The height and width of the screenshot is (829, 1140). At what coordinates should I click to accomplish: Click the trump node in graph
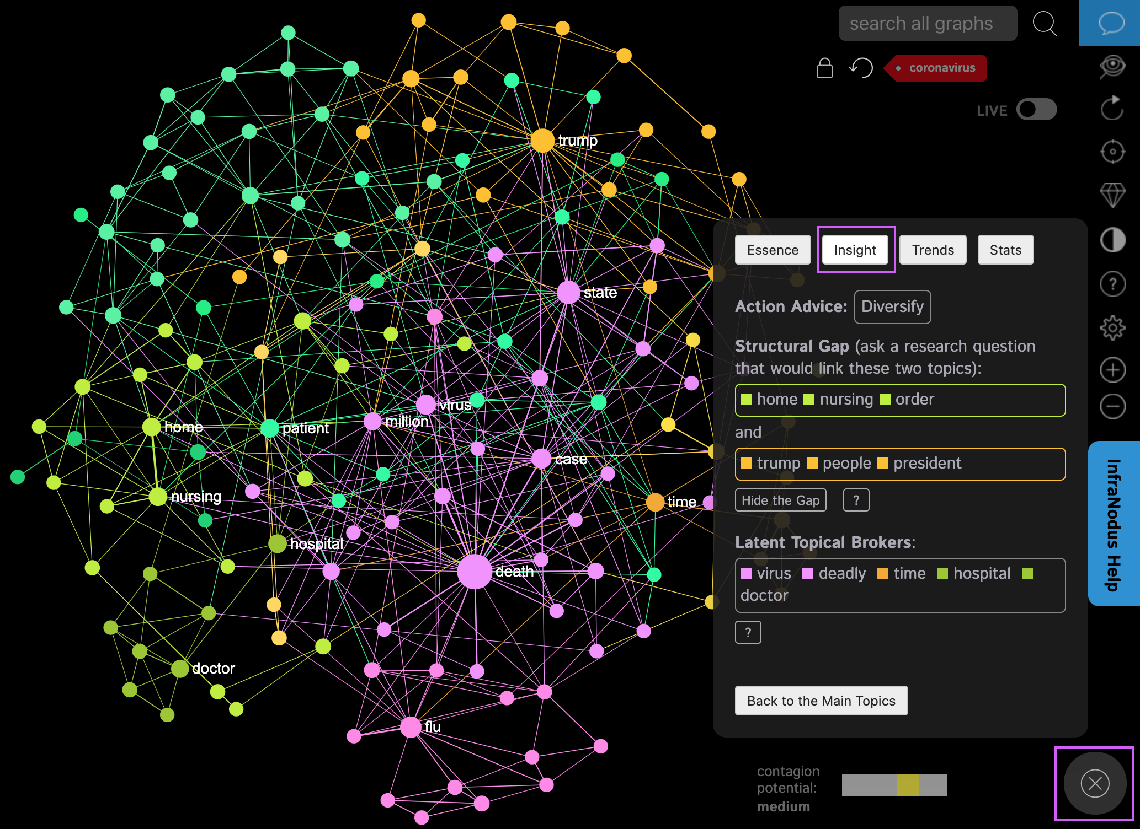[x=542, y=141]
